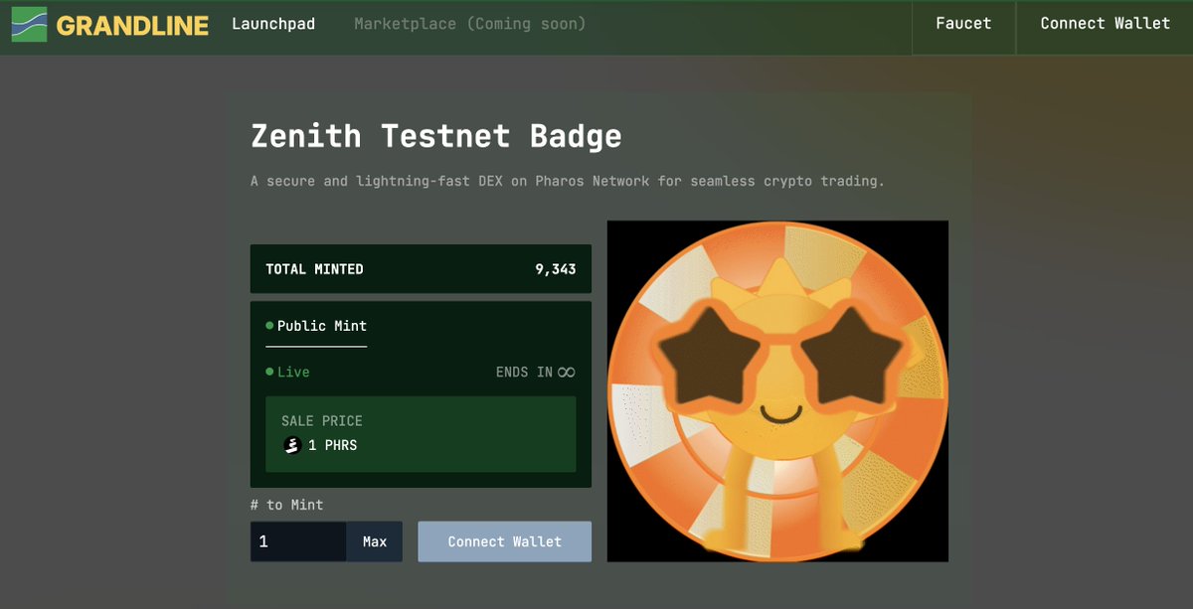Image resolution: width=1193 pixels, height=609 pixels.
Task: Click the Max quantity button
Action: pyautogui.click(x=375, y=541)
